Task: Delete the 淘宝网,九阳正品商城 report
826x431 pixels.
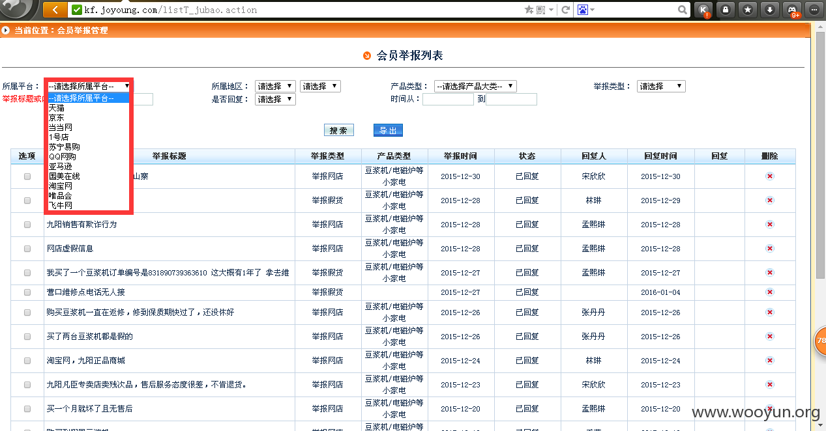Action: [x=769, y=361]
